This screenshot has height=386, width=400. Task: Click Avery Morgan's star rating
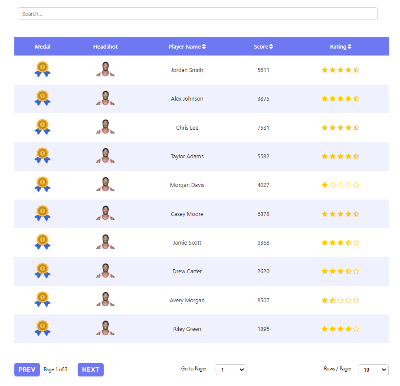coord(340,300)
